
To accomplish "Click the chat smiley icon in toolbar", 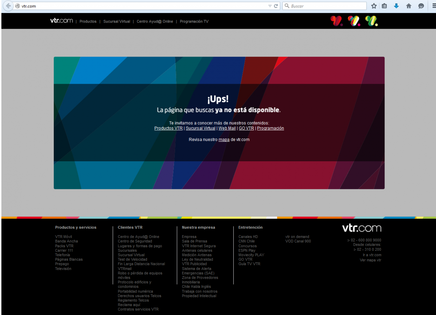I will point(421,6).
